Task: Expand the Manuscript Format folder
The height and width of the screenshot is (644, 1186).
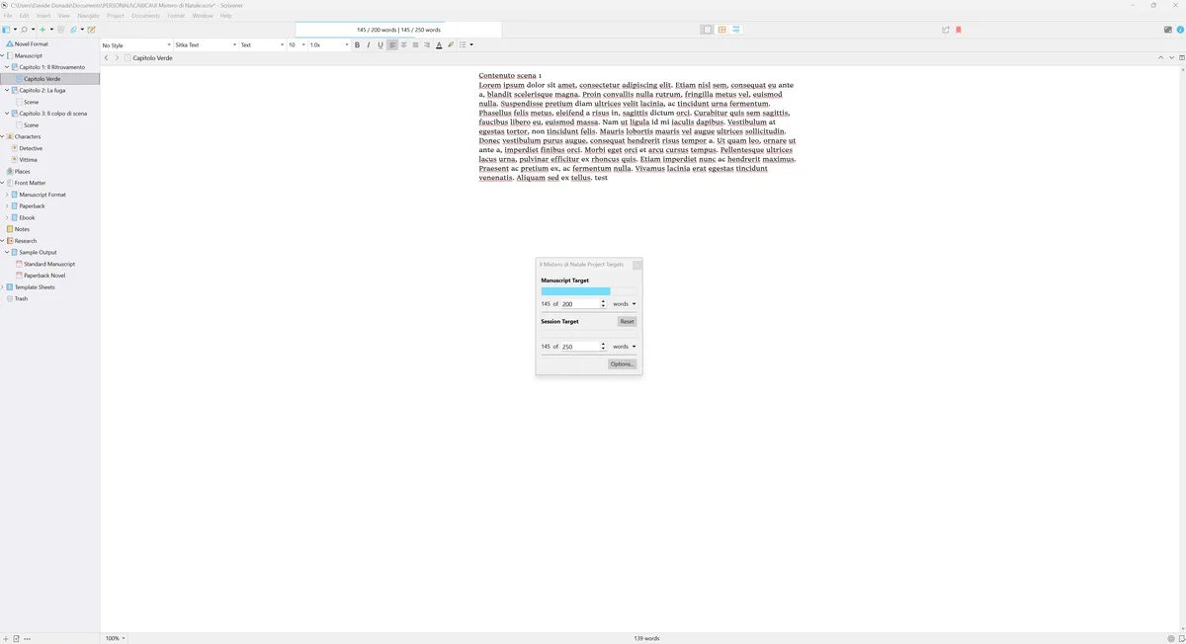Action: 7,195
